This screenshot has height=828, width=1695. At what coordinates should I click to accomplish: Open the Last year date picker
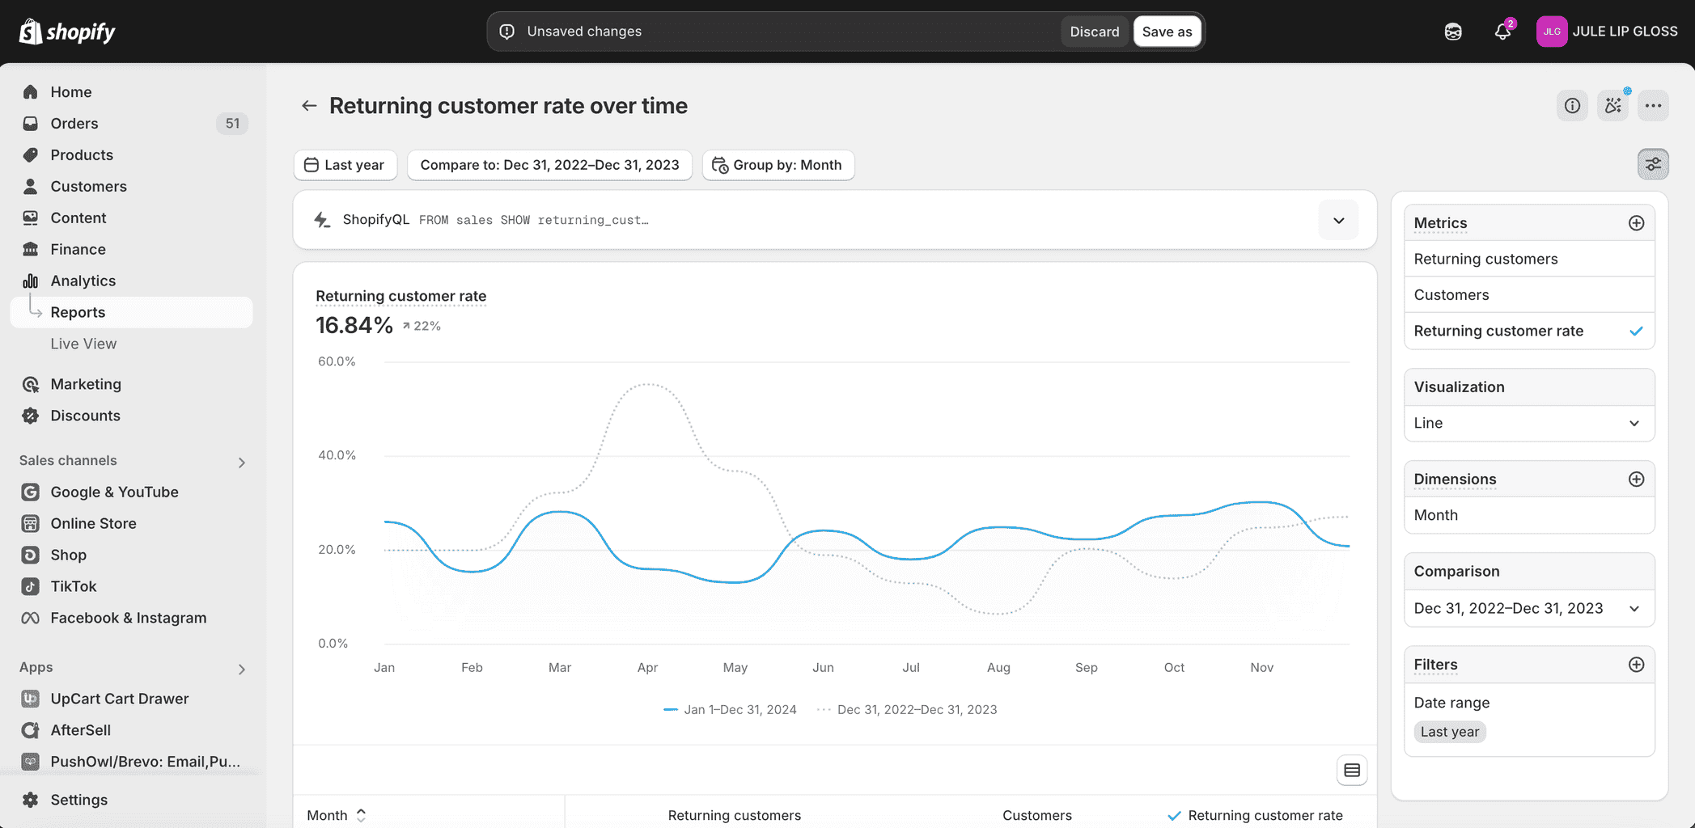(345, 165)
